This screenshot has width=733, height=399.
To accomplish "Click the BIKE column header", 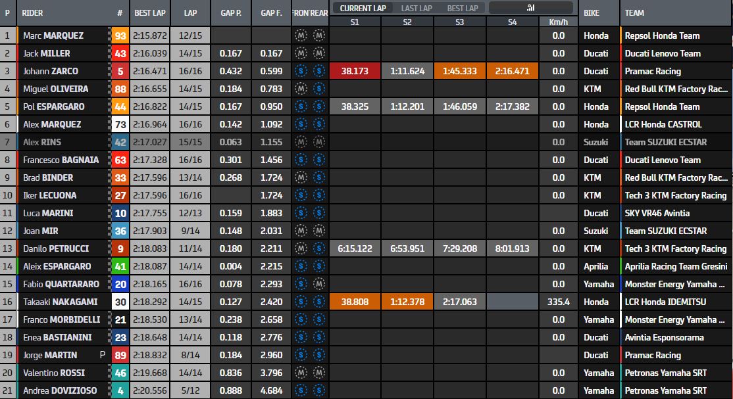I will (x=592, y=13).
